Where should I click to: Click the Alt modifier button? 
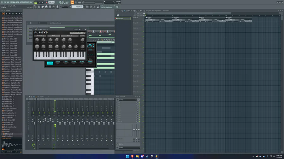(x=95, y=7)
